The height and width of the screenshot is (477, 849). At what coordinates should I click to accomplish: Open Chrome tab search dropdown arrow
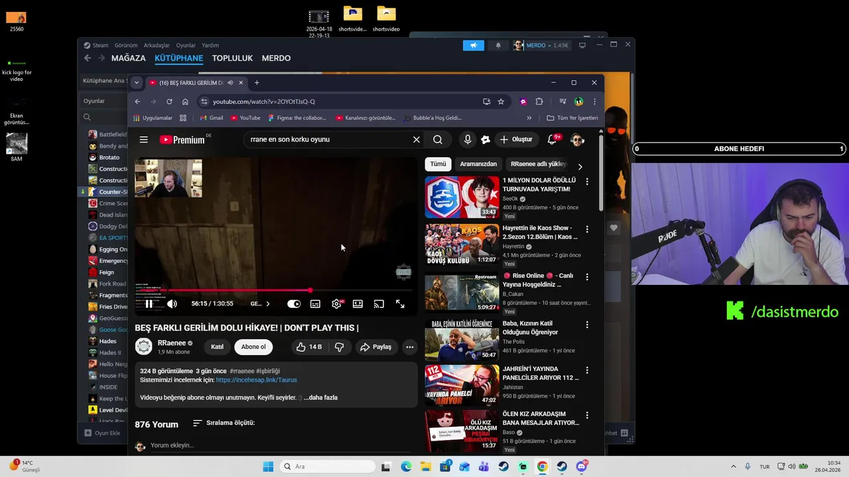(136, 83)
